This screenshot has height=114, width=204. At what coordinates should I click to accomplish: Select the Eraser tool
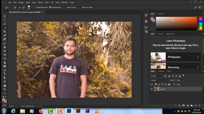pos(5,55)
